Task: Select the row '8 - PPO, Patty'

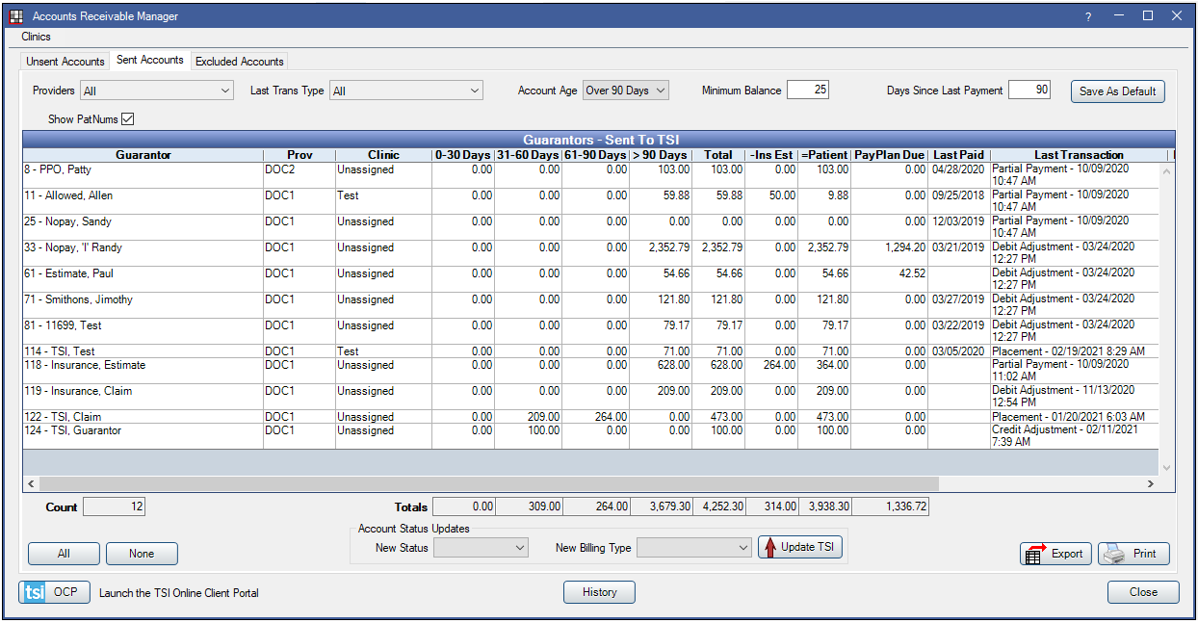Action: (592, 175)
